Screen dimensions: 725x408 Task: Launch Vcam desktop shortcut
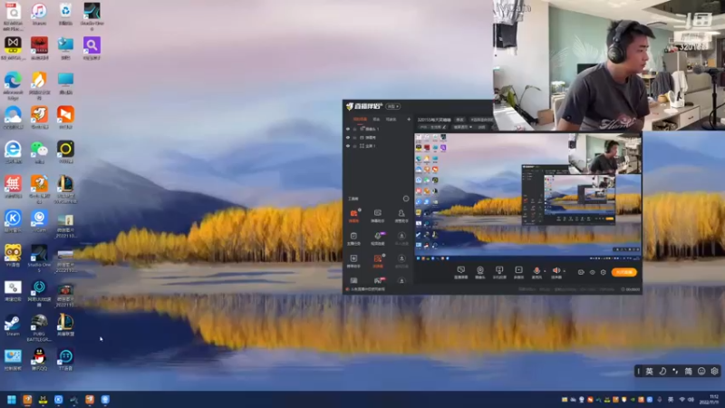point(39,221)
